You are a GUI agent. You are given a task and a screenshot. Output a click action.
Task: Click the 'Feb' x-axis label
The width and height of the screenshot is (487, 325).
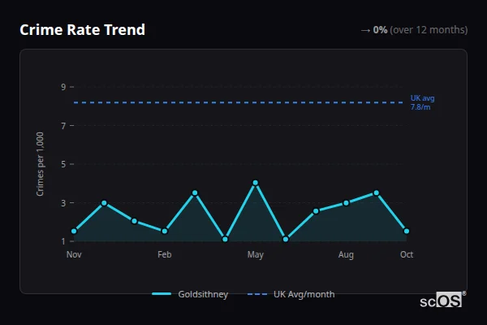coord(165,254)
